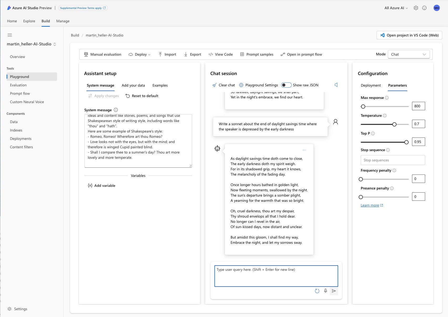The image size is (448, 317).
Task: Click the user person icon beside prompt
Action: click(x=336, y=122)
